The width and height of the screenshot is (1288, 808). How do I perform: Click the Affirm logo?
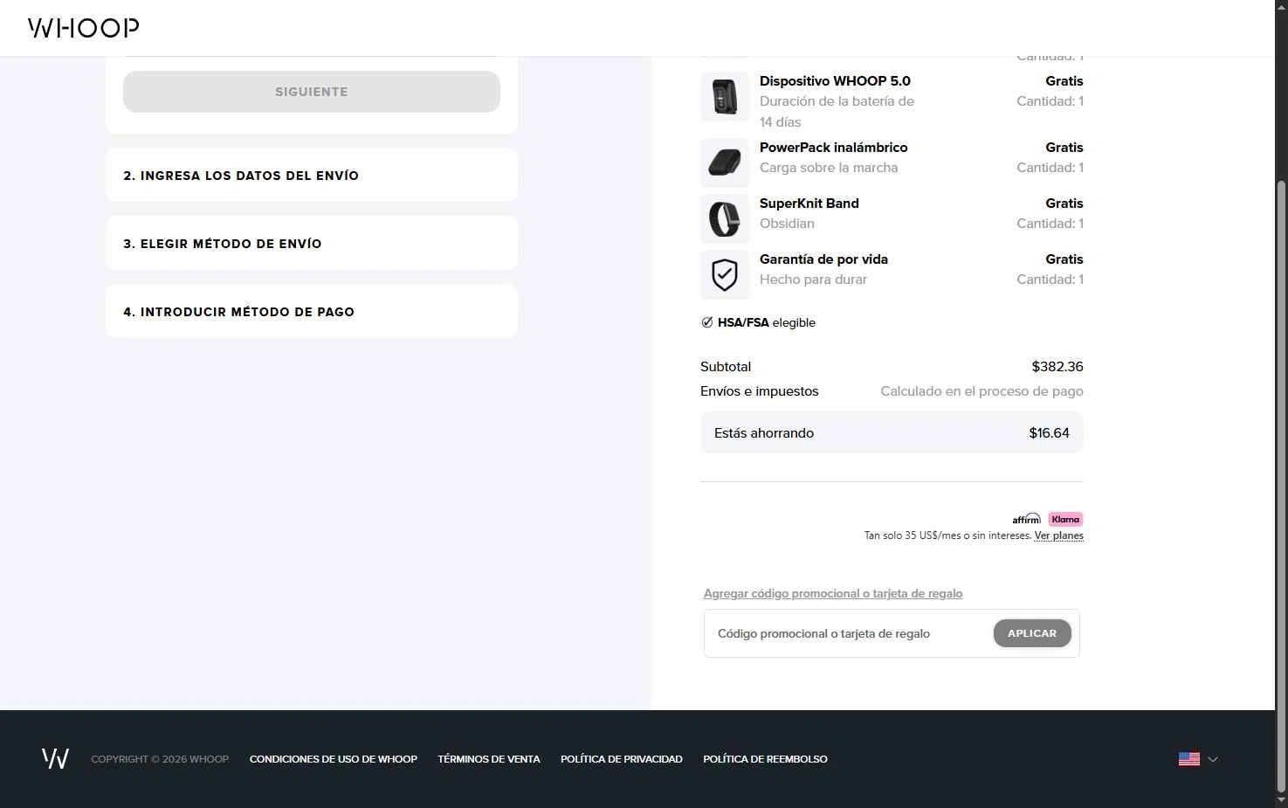(1027, 519)
